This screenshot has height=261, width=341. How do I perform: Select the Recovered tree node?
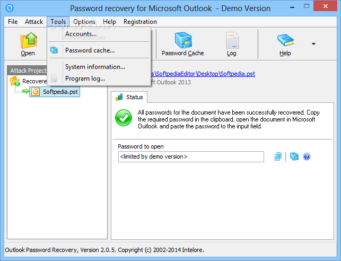tap(34, 81)
